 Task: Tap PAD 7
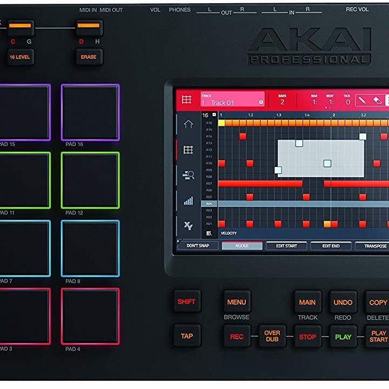(24, 249)
